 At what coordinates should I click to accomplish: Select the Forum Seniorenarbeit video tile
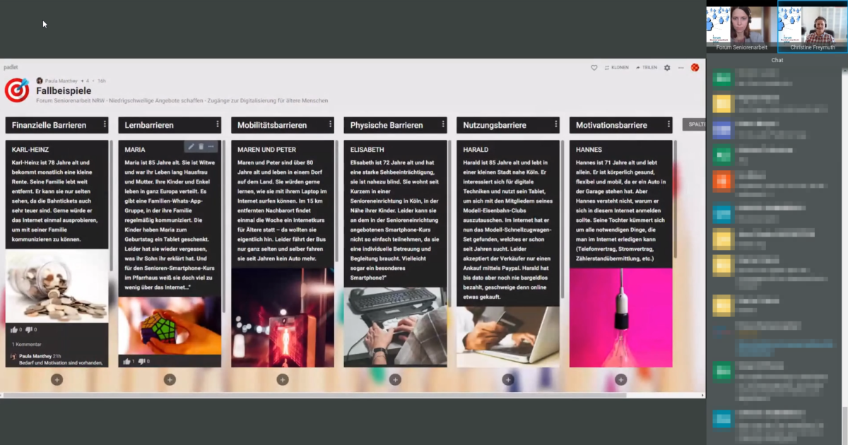[741, 26]
